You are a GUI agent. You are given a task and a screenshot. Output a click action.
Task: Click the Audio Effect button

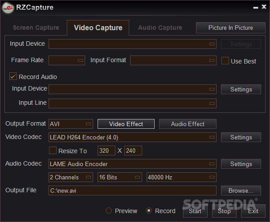[x=188, y=124]
